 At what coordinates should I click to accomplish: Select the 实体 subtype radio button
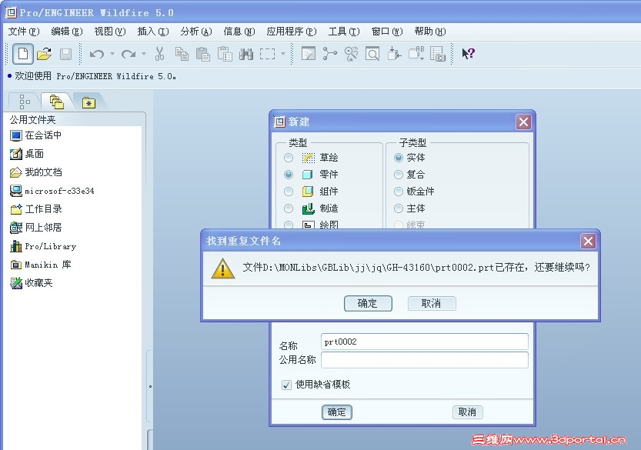[x=399, y=158]
